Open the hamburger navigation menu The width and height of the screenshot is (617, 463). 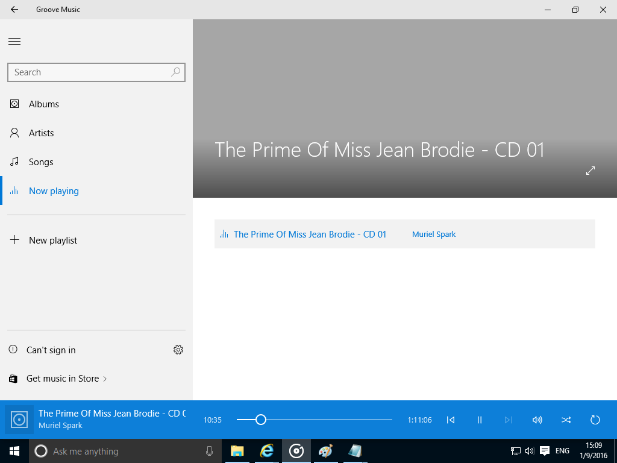[x=14, y=42]
